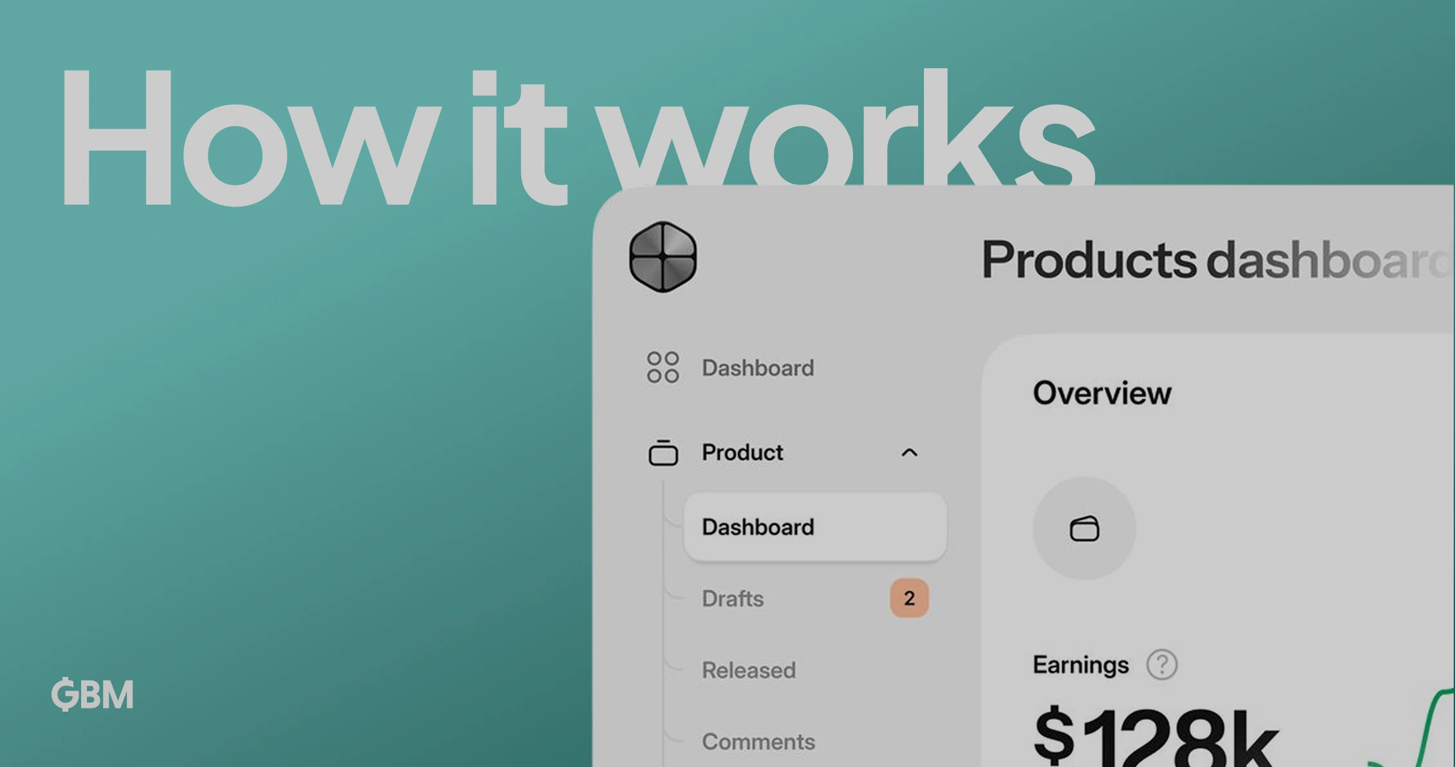
Task: Open the top-level Dashboard grid icon
Action: point(662,367)
